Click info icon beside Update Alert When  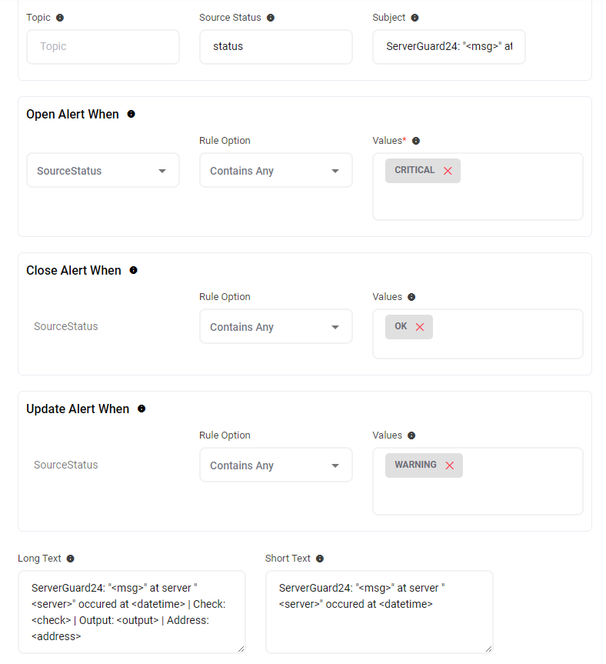click(x=142, y=409)
